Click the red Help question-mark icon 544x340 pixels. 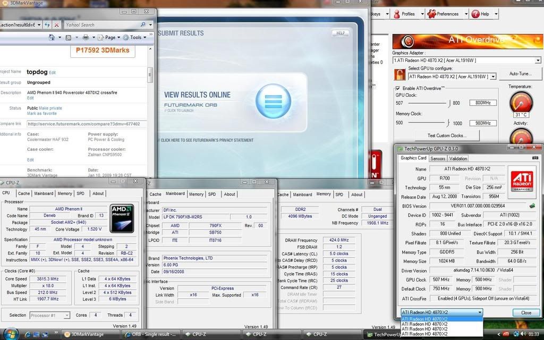(475, 14)
